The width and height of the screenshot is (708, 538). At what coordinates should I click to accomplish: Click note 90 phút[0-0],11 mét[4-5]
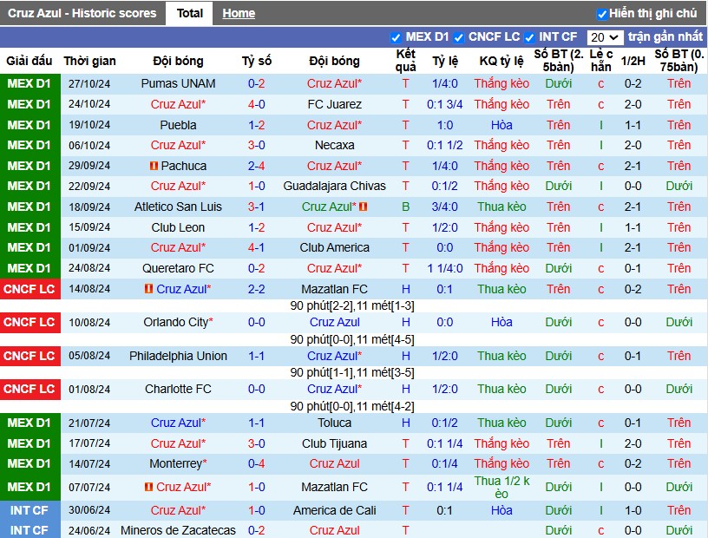coord(352,339)
